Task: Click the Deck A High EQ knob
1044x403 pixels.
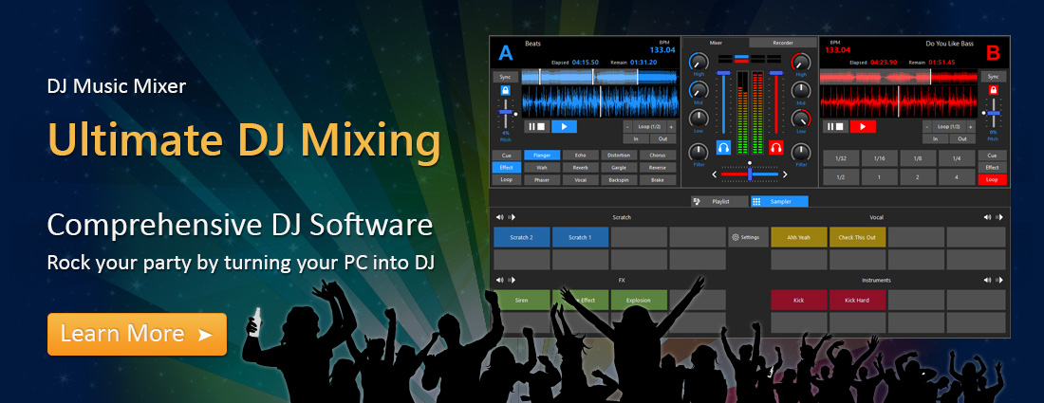Action: click(x=699, y=62)
